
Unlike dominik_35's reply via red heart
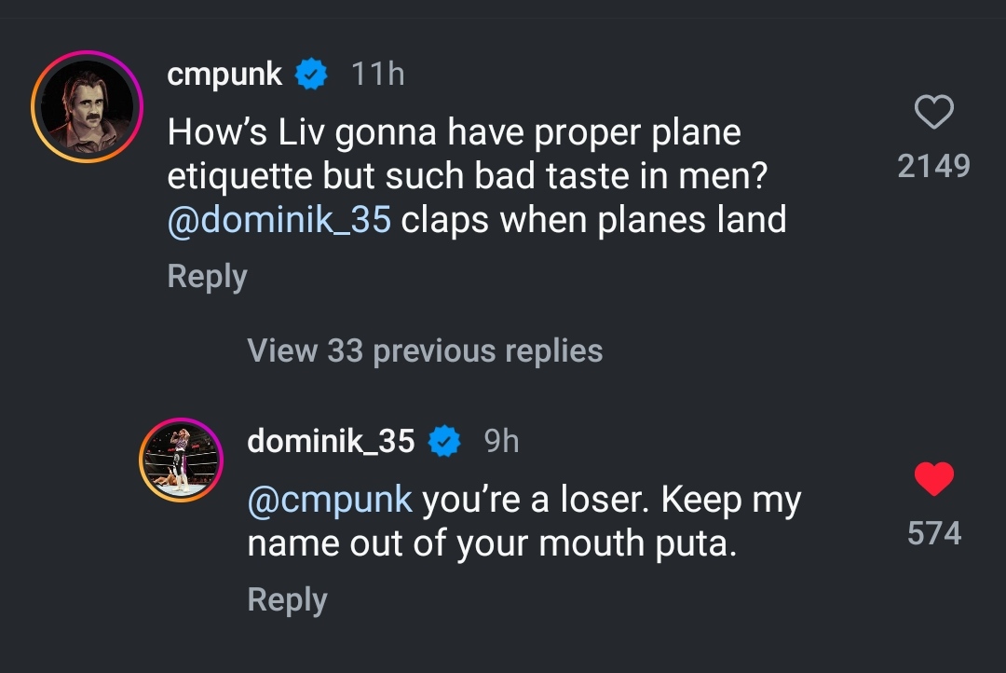point(933,480)
